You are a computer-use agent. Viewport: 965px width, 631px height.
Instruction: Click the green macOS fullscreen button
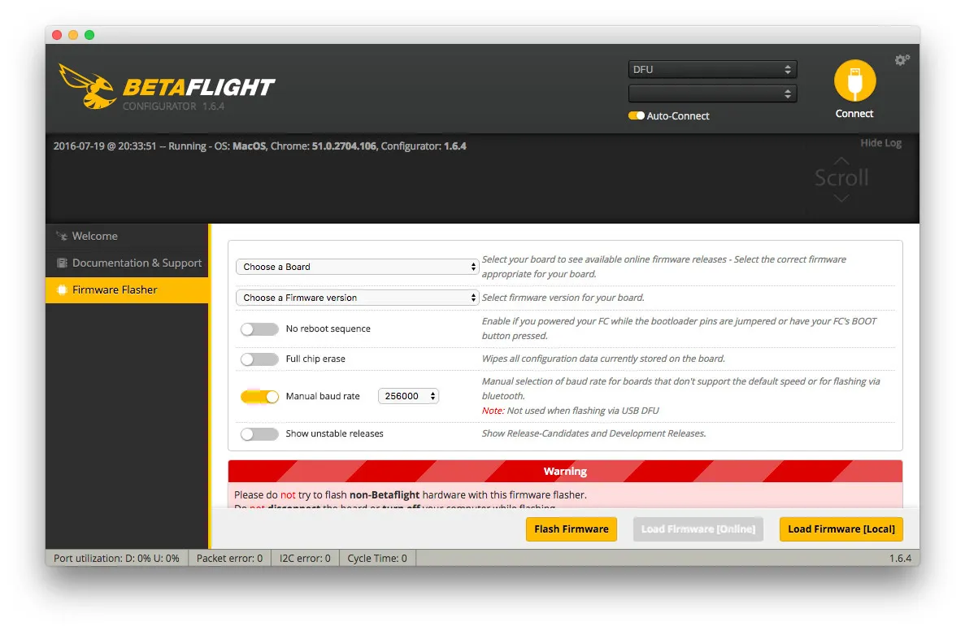coord(89,35)
